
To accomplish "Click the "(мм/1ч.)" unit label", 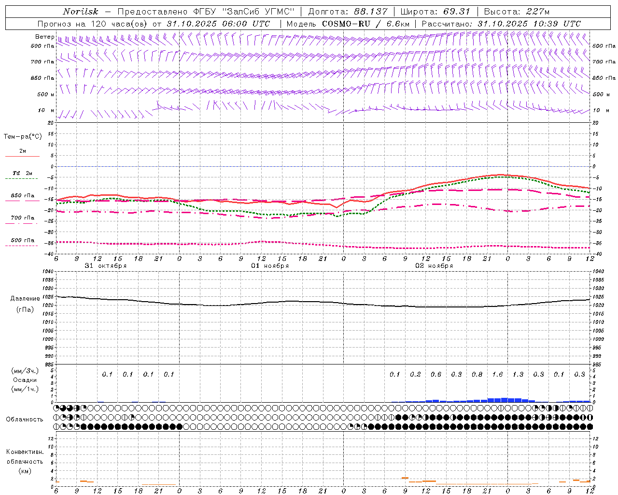I will 25,389.
